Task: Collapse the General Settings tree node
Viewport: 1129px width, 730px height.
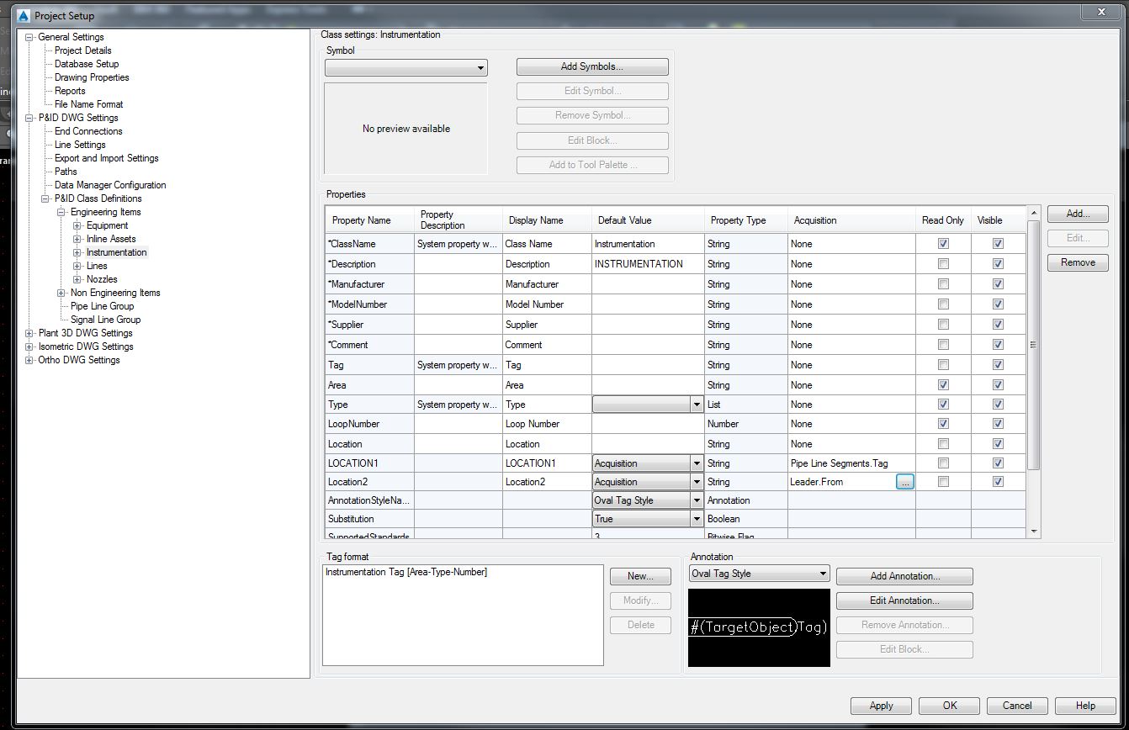Action: (29, 37)
